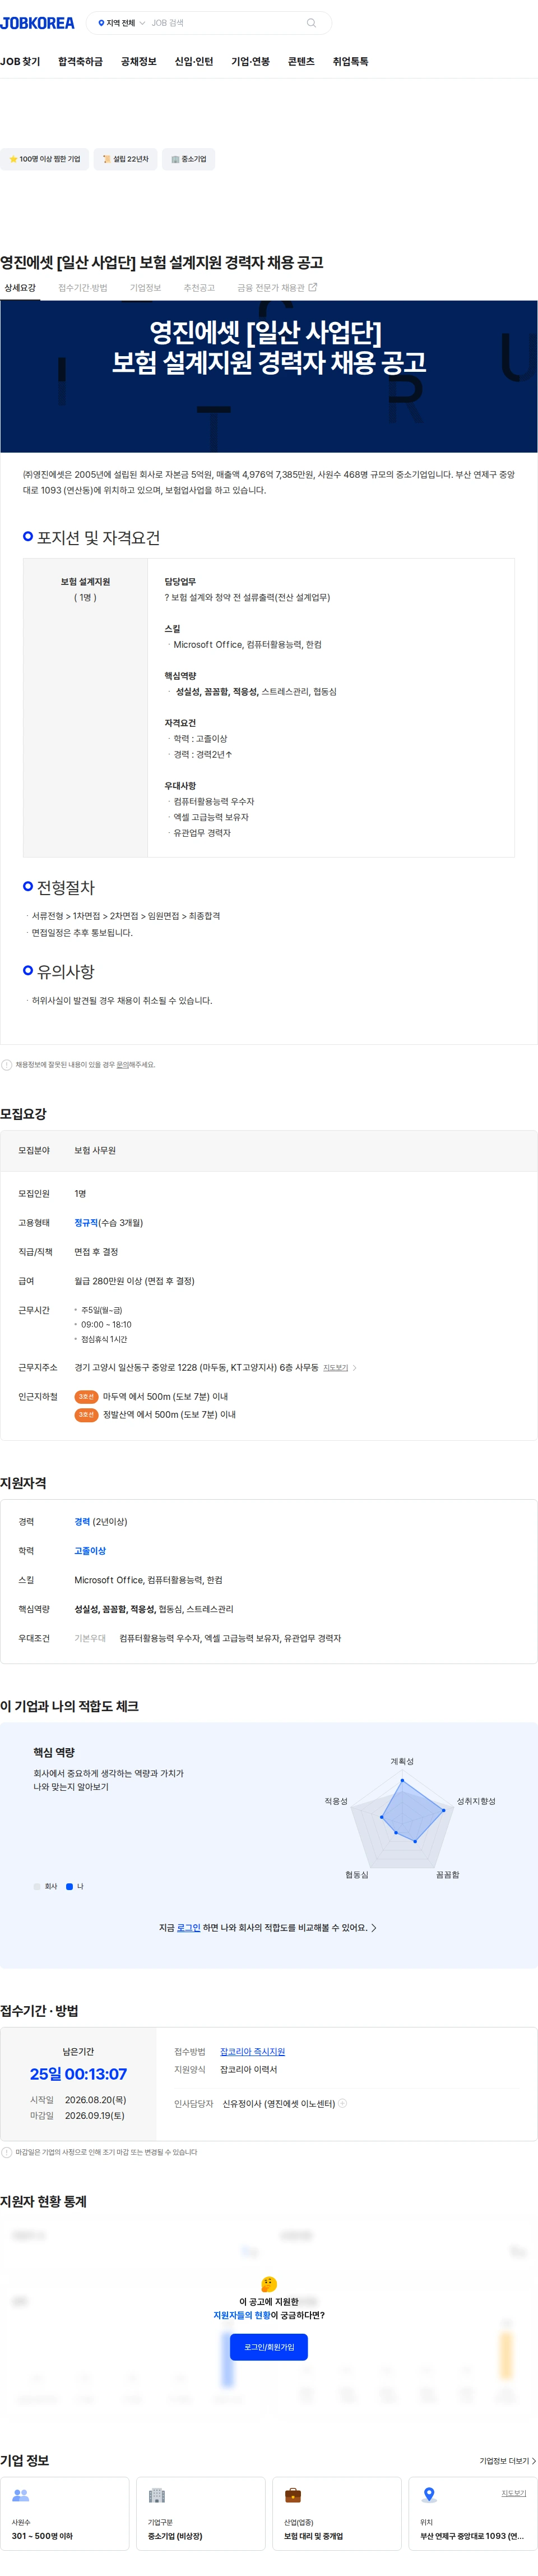The height and width of the screenshot is (2576, 538).
Task: Click the JOBKOREA logo
Action: [37, 23]
